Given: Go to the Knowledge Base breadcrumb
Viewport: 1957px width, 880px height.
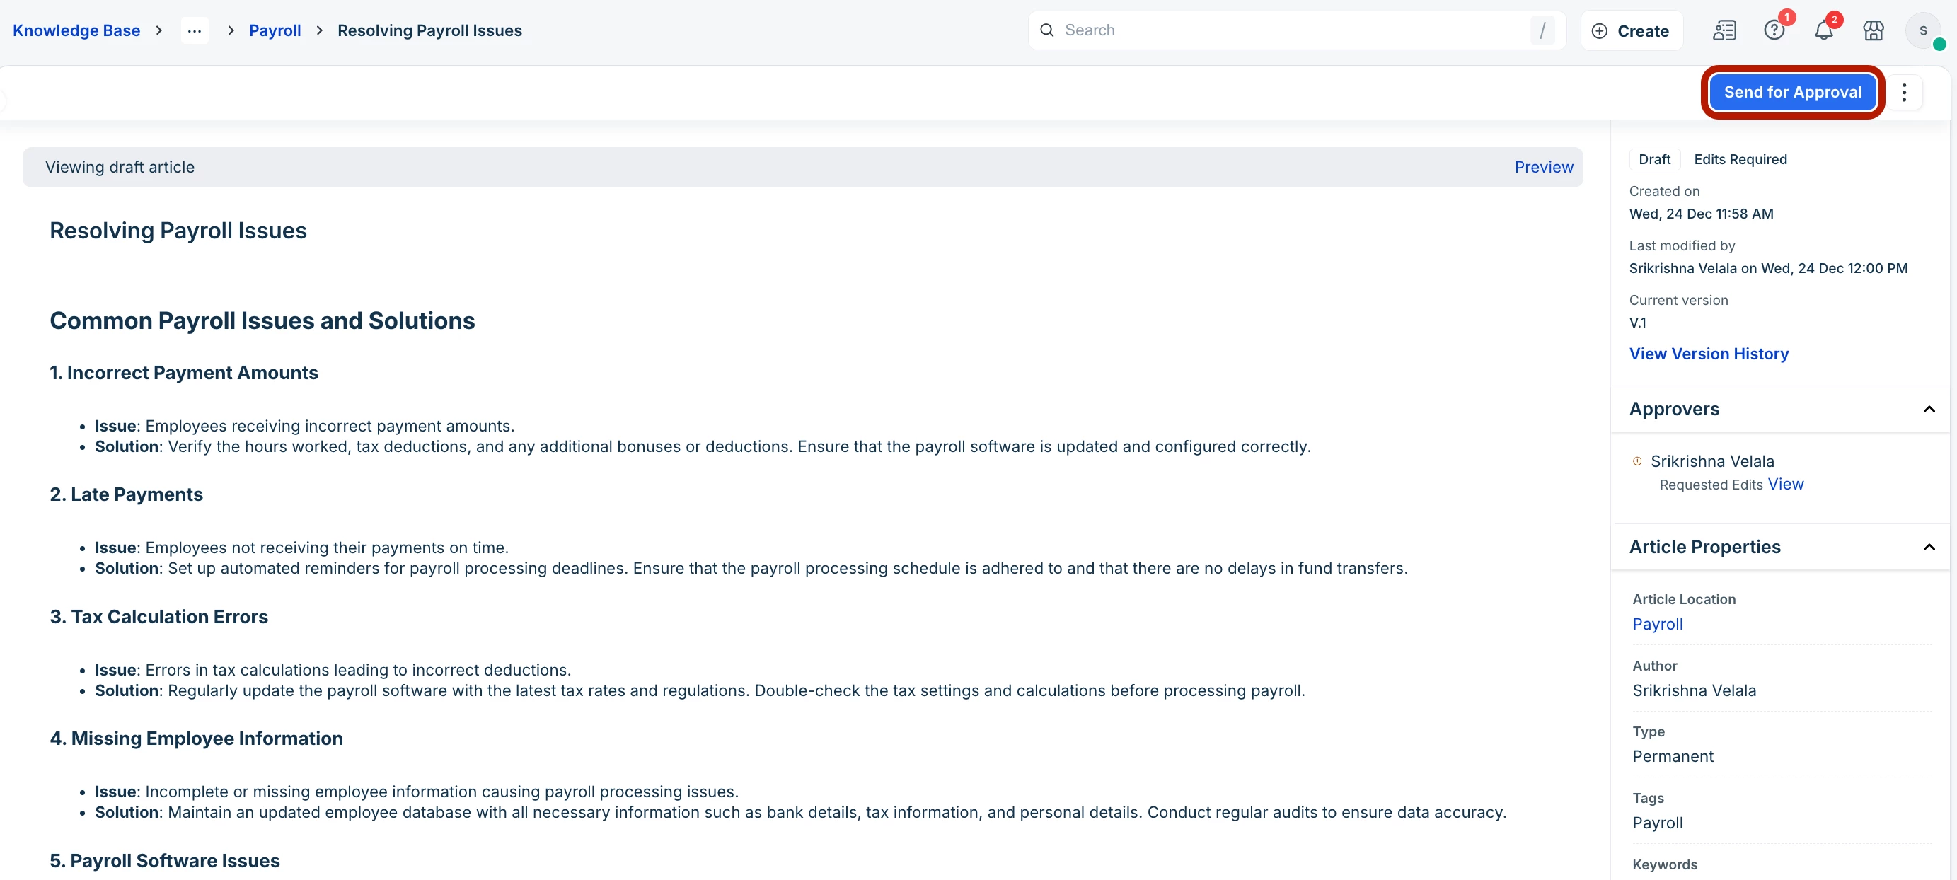Looking at the screenshot, I should (76, 30).
